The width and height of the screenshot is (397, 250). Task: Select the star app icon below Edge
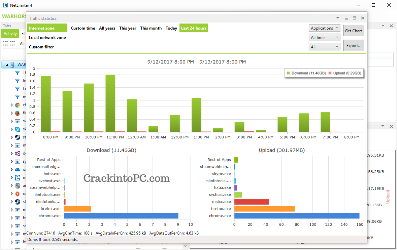click(x=18, y=186)
